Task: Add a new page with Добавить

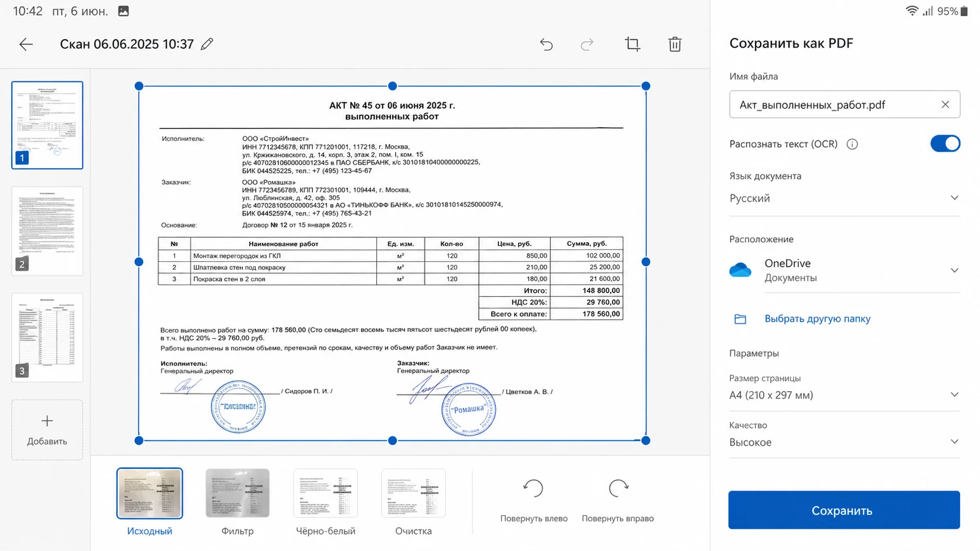Action: tap(47, 430)
